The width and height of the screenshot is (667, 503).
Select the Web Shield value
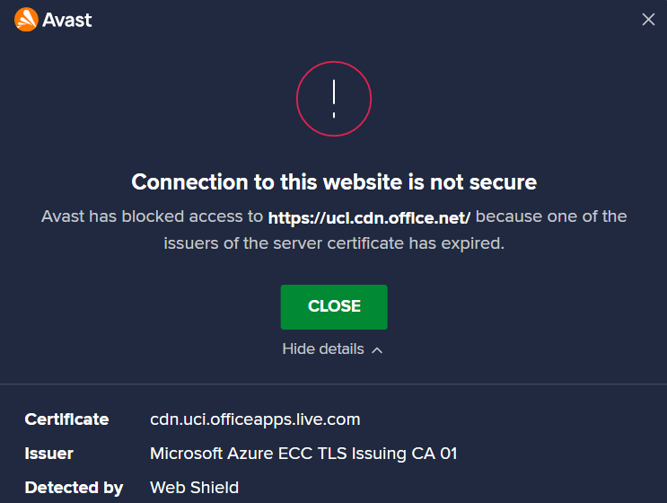(195, 488)
